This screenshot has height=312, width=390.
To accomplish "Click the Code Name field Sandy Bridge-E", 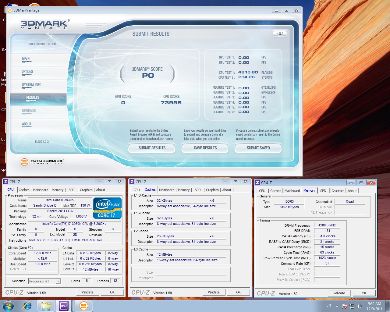I will pyautogui.click(x=44, y=206).
